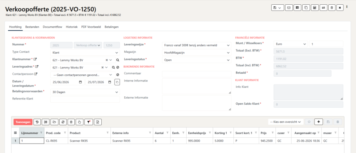Select the 995.0000 unit price cell
356x153 pixels.
tap(200, 140)
